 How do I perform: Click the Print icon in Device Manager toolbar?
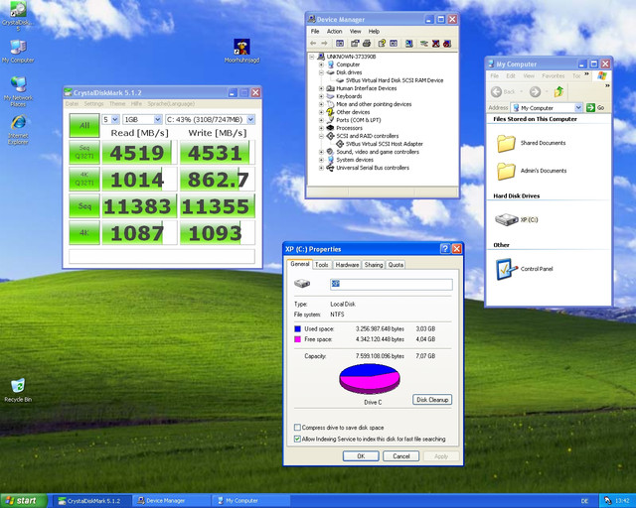point(367,44)
